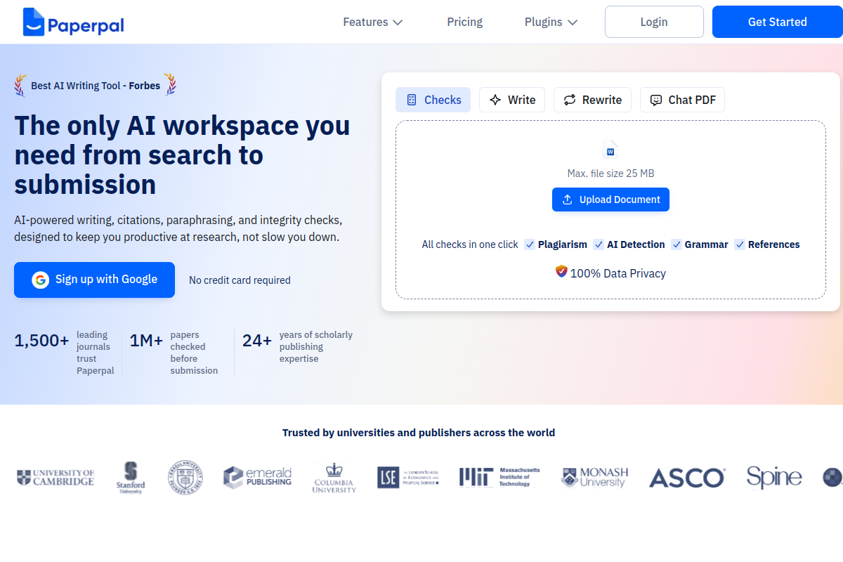Click the Cornell University seal logo
This screenshot has height=562, width=843.
pos(185,478)
